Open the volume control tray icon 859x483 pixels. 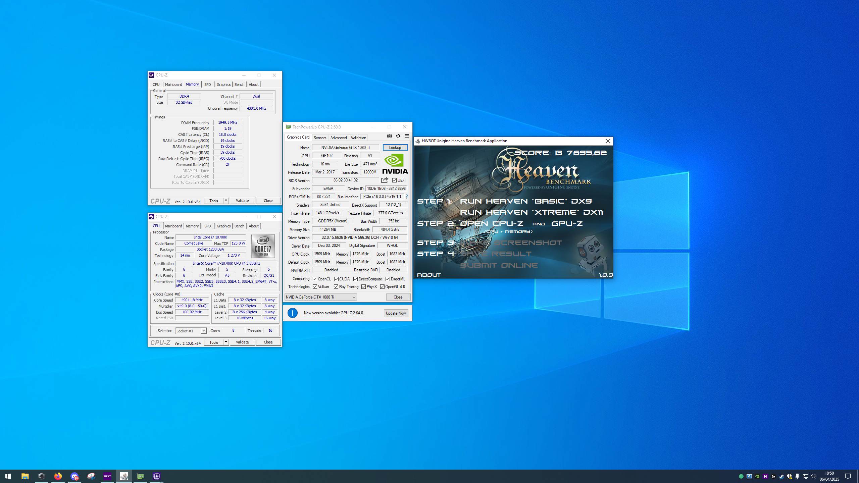[813, 476]
